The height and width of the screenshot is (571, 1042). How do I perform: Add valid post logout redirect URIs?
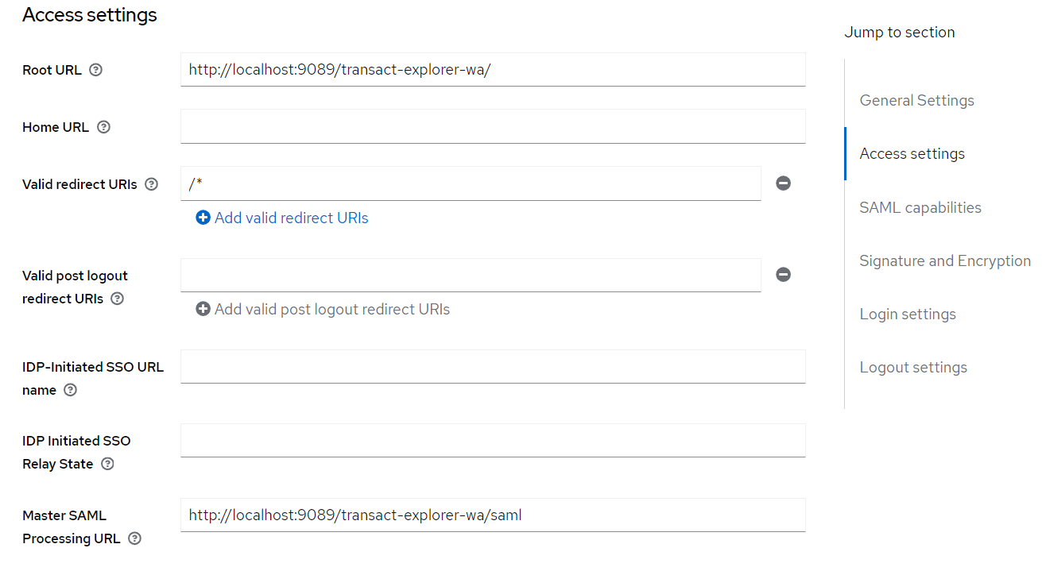coord(323,309)
